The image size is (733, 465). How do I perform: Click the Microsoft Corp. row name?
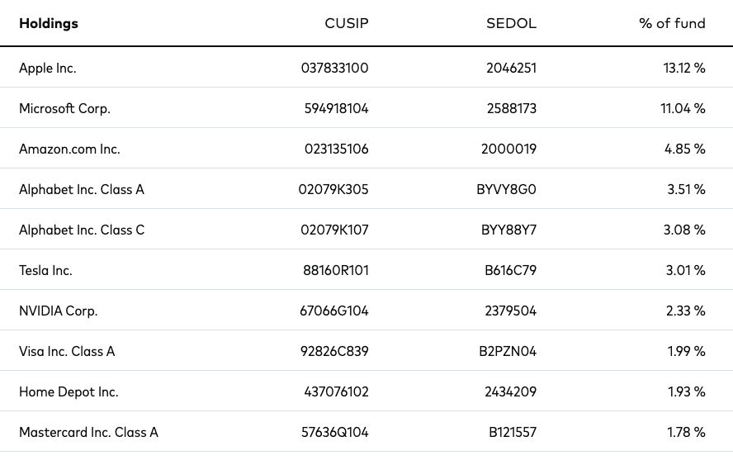(x=64, y=108)
